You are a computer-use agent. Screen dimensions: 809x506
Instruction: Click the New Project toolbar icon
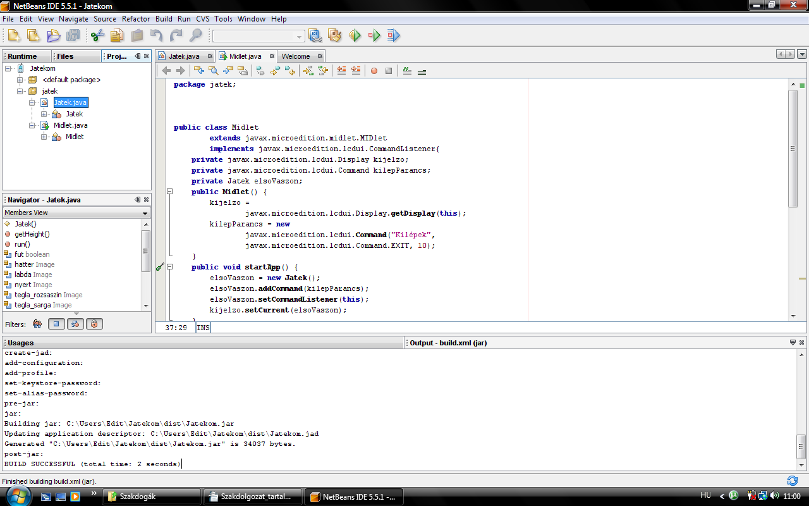click(x=14, y=36)
